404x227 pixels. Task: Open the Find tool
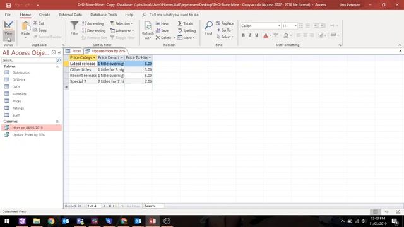pyautogui.click(x=208, y=28)
